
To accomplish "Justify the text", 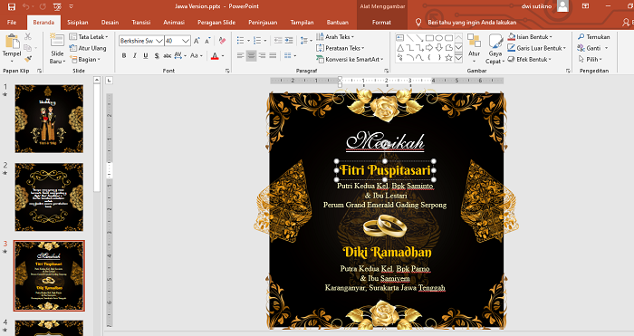I will tap(273, 55).
